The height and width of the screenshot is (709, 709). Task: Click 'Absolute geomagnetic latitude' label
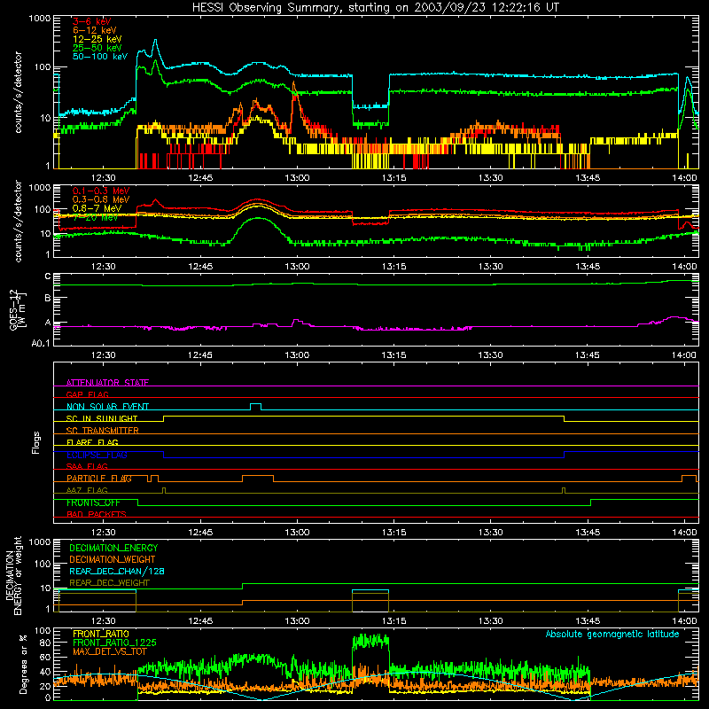(612, 634)
